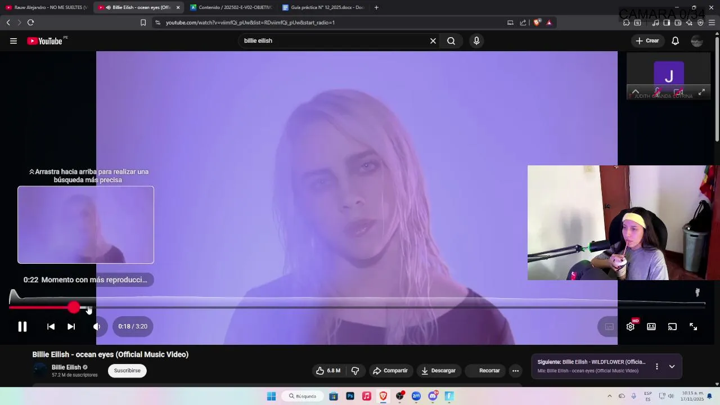Click the search magnifier button
The image size is (720, 405).
coord(451,40)
